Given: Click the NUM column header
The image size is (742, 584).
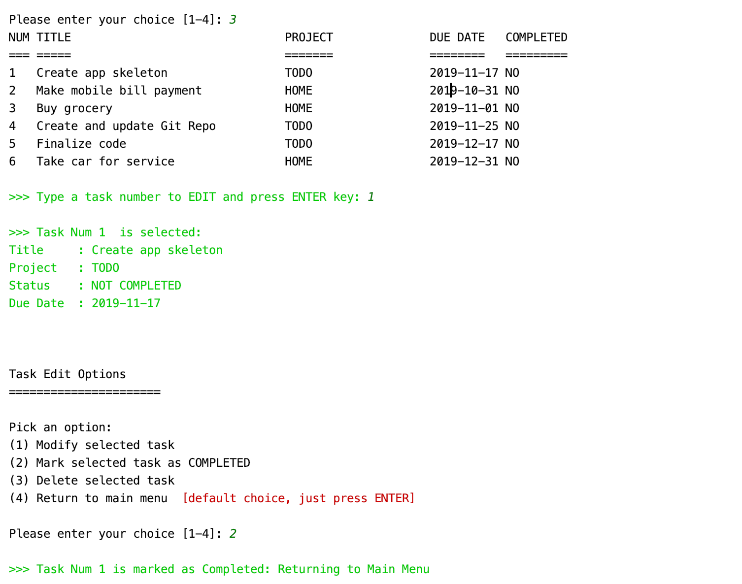Looking at the screenshot, I should (19, 37).
